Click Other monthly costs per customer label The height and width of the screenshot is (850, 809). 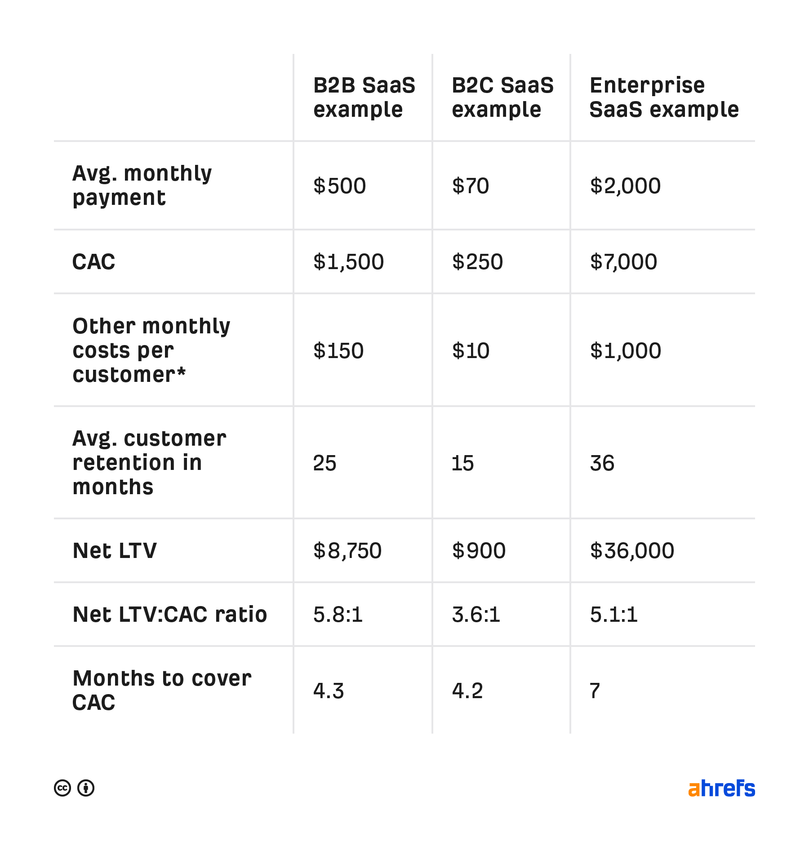tap(151, 350)
